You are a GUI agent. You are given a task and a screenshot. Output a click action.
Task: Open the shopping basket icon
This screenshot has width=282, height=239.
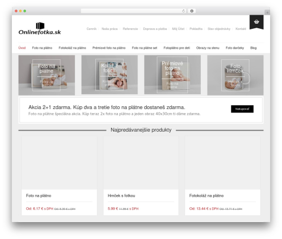tap(257, 22)
